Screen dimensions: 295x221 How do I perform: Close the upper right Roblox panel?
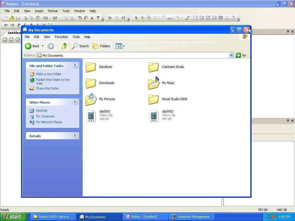coord(292,32)
